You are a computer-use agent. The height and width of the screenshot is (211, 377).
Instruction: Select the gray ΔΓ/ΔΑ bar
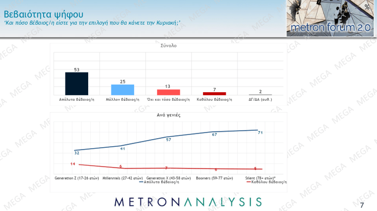[260, 95]
